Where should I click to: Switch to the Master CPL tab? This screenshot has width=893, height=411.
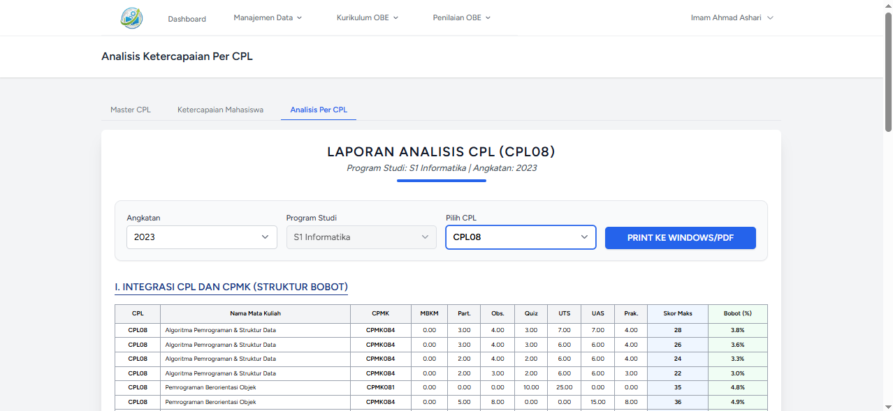pos(131,110)
